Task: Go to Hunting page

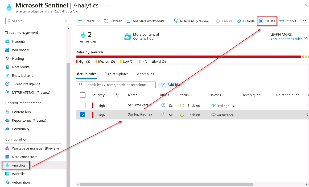Action: pyautogui.click(x=18, y=58)
